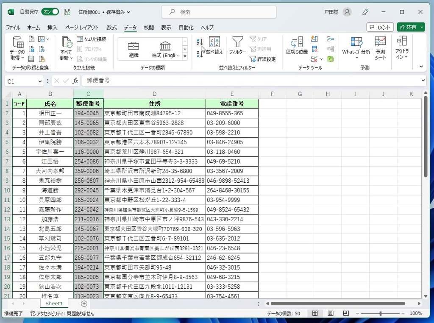Screen dimensions: 434x323
Task: Click the Sheet1 sheet tab
Action: tap(54, 304)
